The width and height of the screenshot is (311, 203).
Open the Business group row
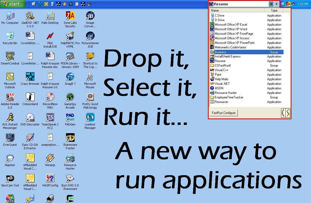click(x=247, y=52)
